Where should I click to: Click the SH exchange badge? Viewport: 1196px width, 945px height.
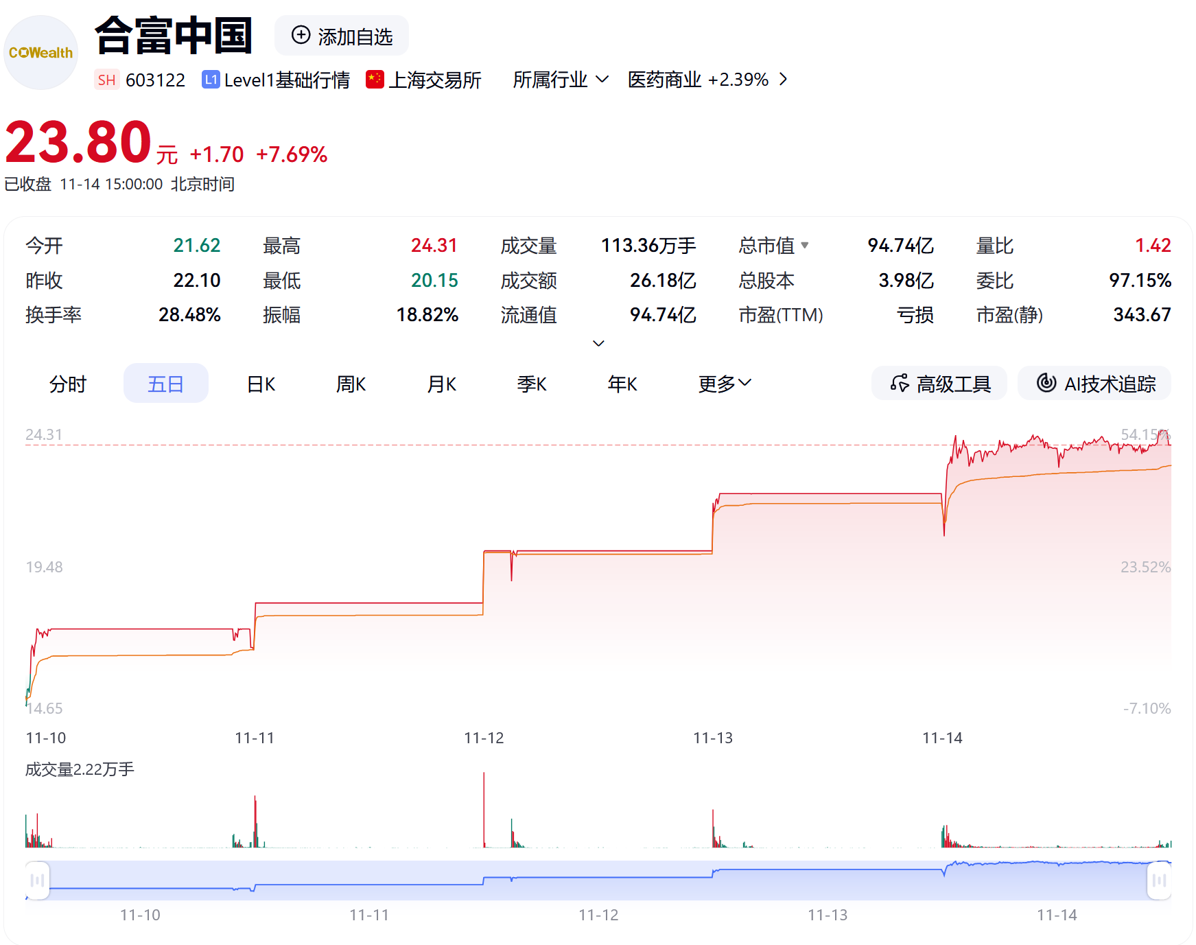(x=106, y=80)
